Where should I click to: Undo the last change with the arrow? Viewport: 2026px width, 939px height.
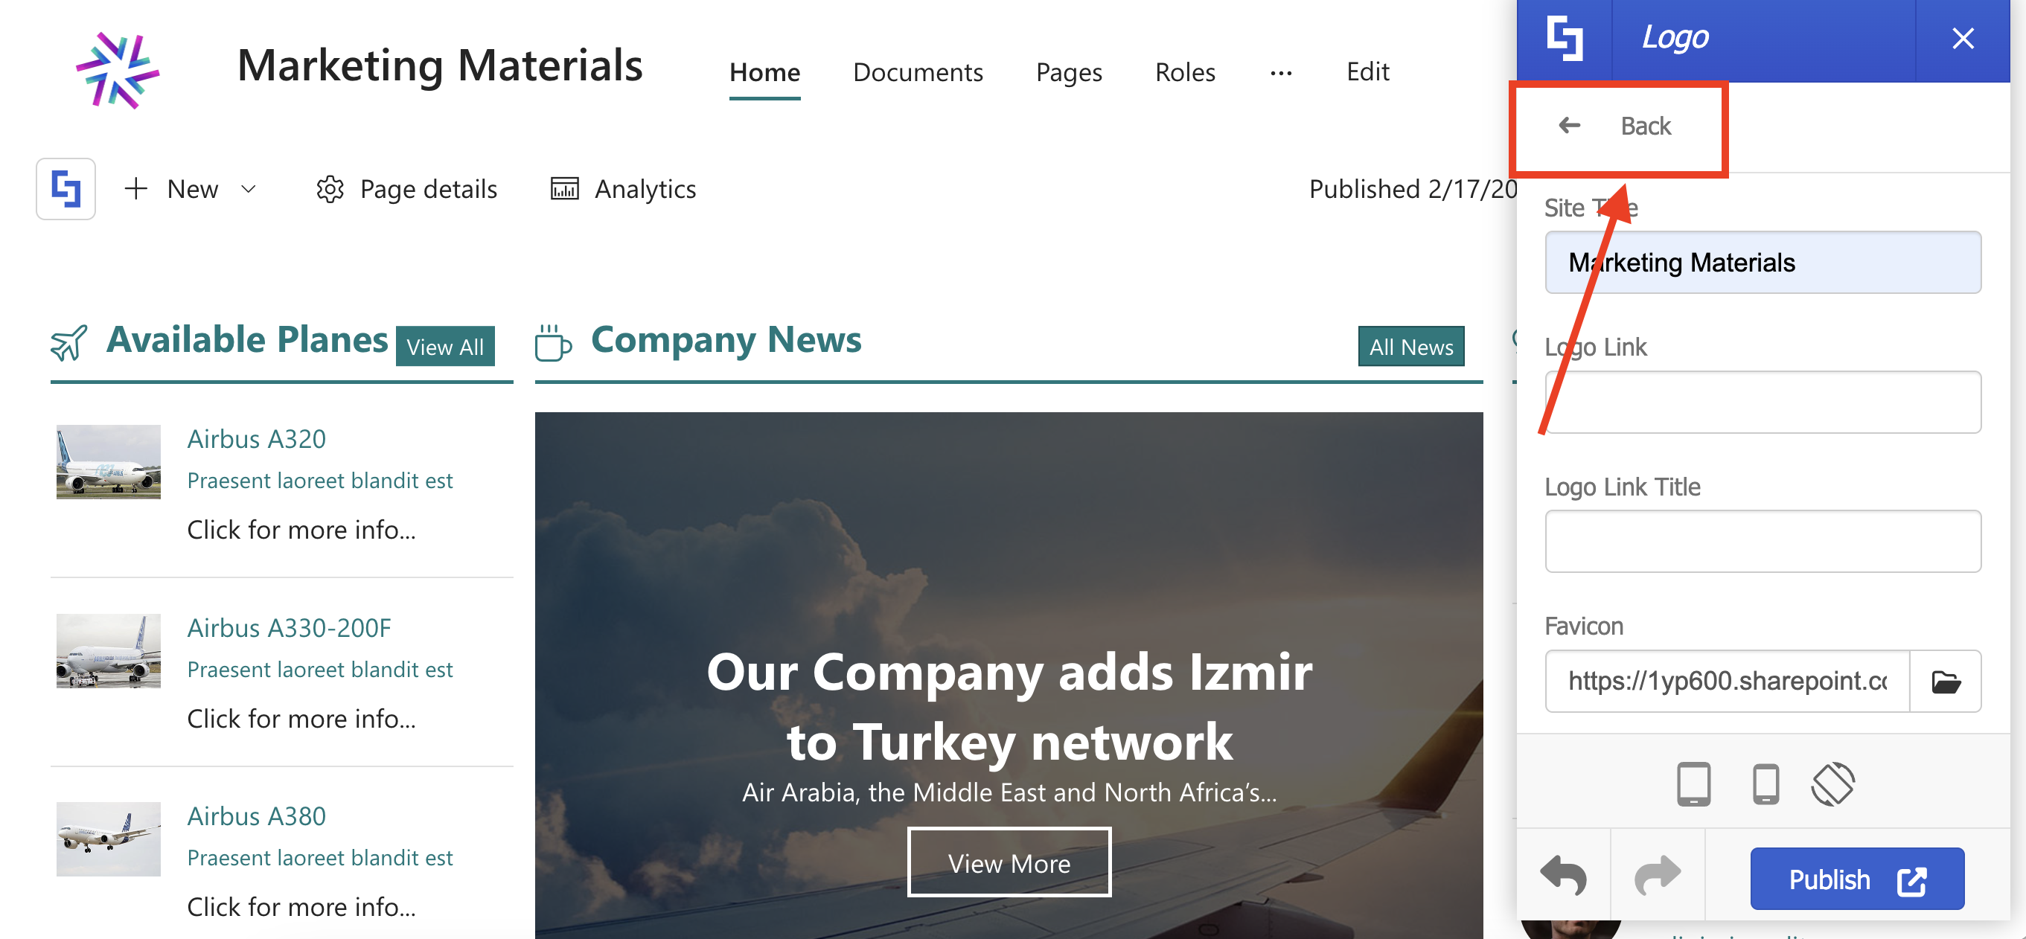[1564, 875]
